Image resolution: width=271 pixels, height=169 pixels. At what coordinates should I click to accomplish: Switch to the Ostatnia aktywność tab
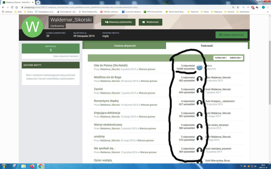(x=125, y=46)
